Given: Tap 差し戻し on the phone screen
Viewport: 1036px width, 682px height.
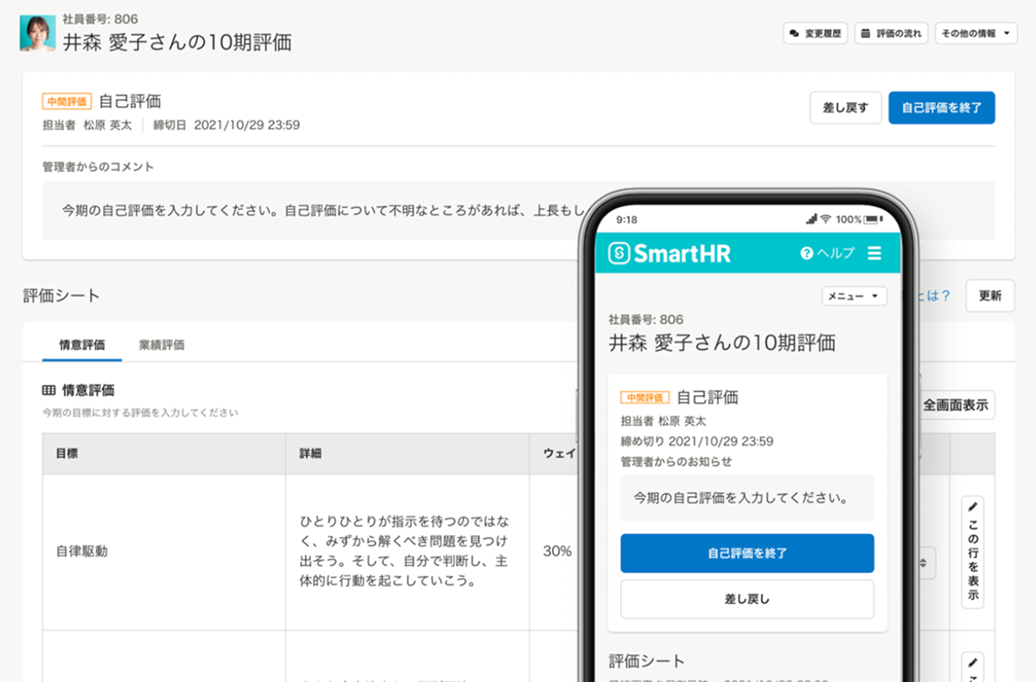Looking at the screenshot, I should coord(747,598).
